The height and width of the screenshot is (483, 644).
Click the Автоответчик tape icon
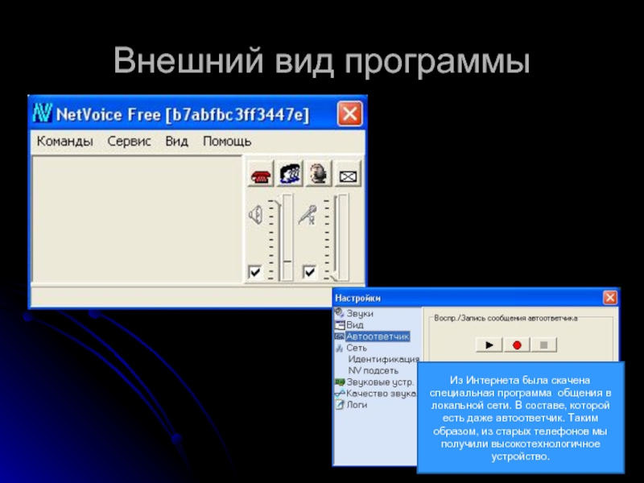click(339, 336)
